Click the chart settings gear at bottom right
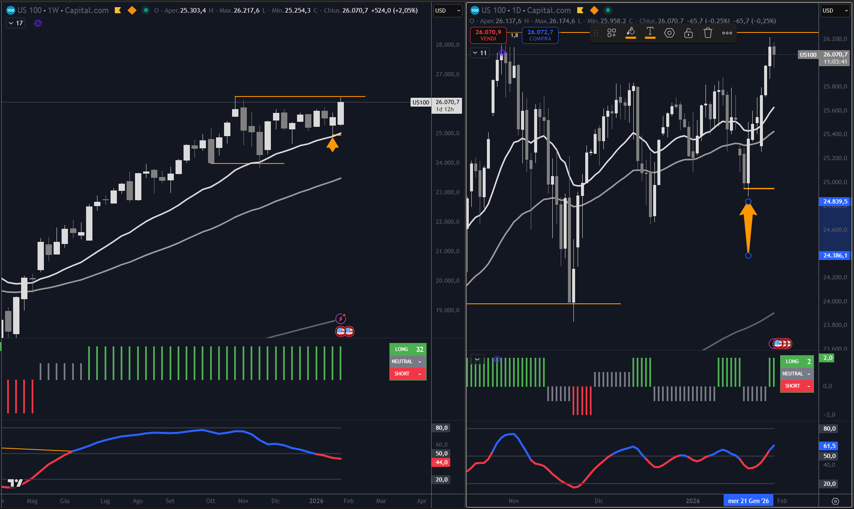854x509 pixels. [835, 501]
